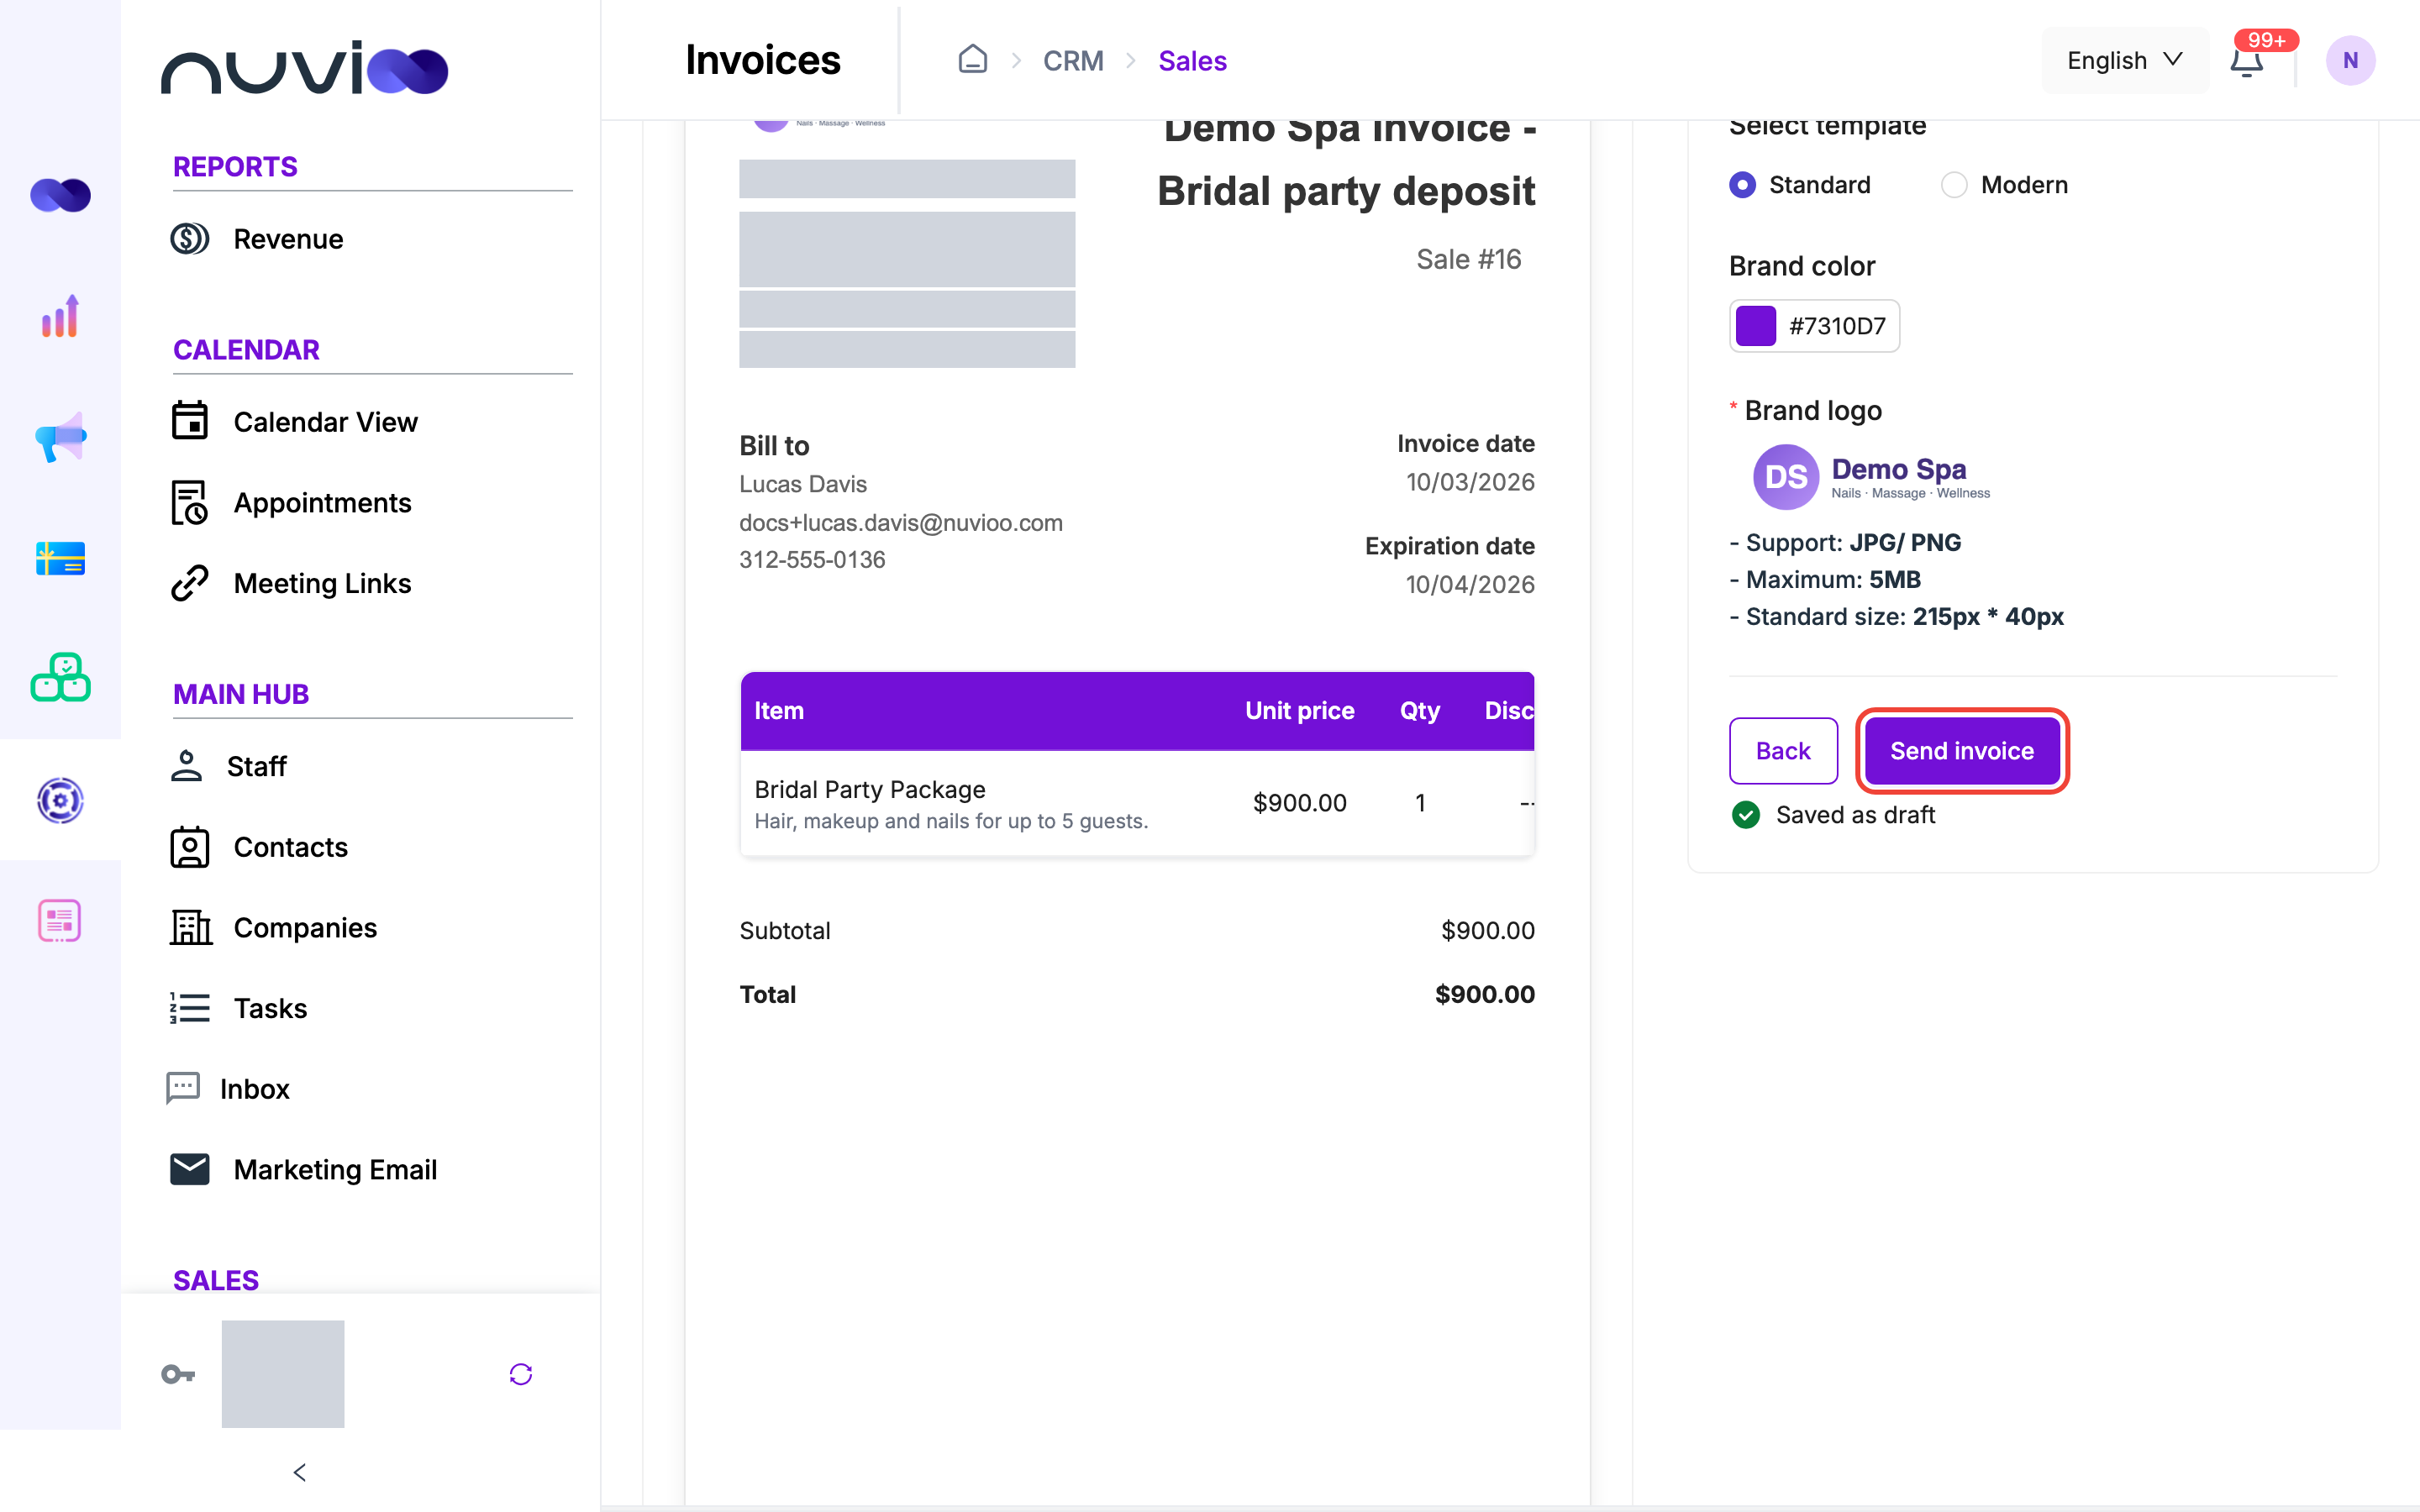Click the #7310D7 color hex field

coord(1837,326)
